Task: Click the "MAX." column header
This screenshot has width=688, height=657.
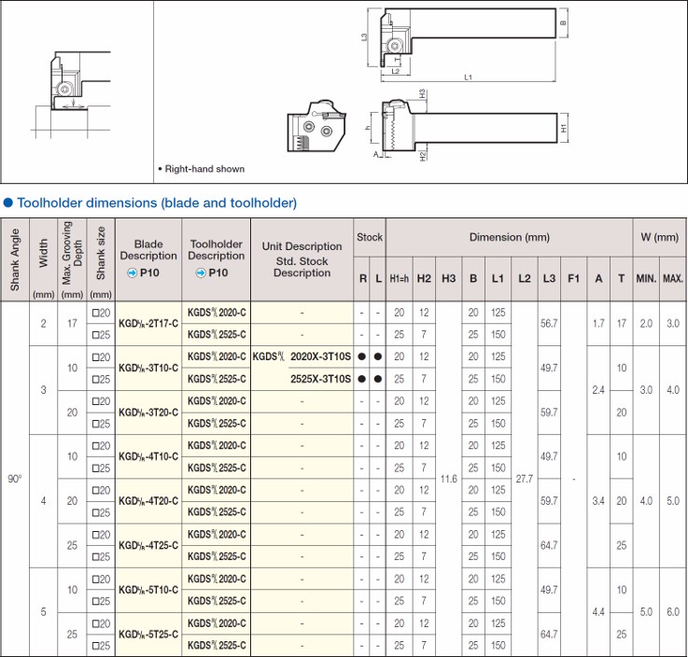Action: click(673, 278)
